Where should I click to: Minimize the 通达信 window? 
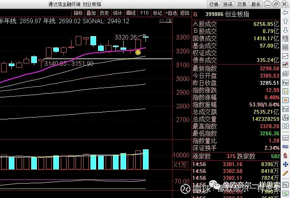click(268, 4)
